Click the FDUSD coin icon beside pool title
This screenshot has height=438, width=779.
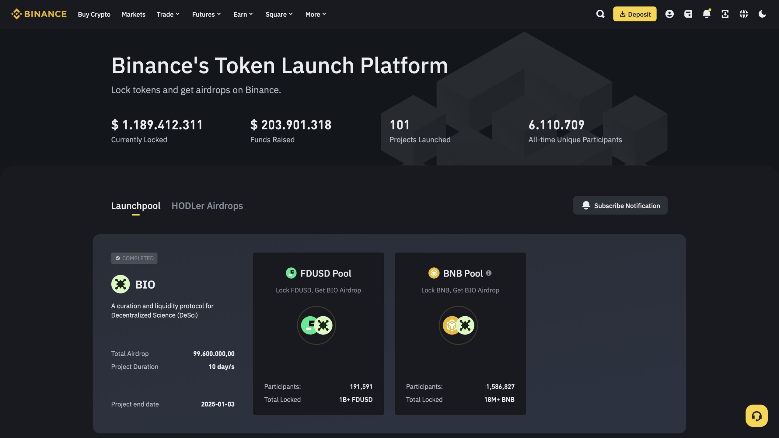tap(291, 273)
